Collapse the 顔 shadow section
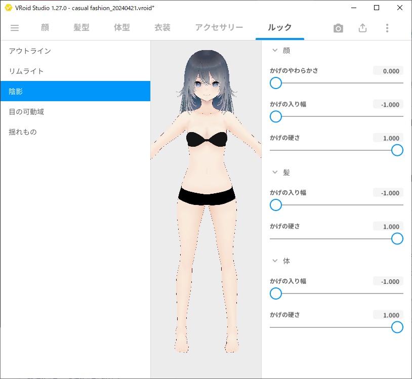 274,50
